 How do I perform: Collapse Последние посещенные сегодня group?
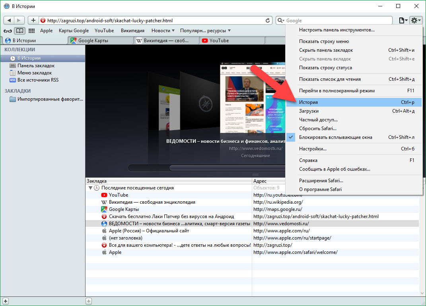click(90, 188)
